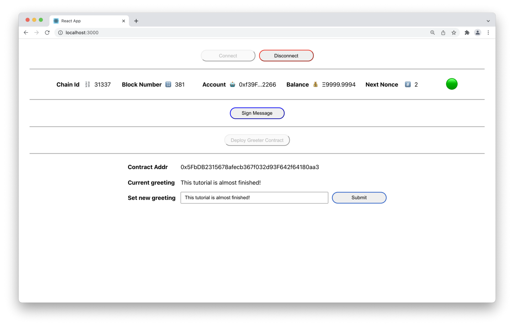This screenshot has height=327, width=514.
Task: Click the Account label
Action: (214, 85)
